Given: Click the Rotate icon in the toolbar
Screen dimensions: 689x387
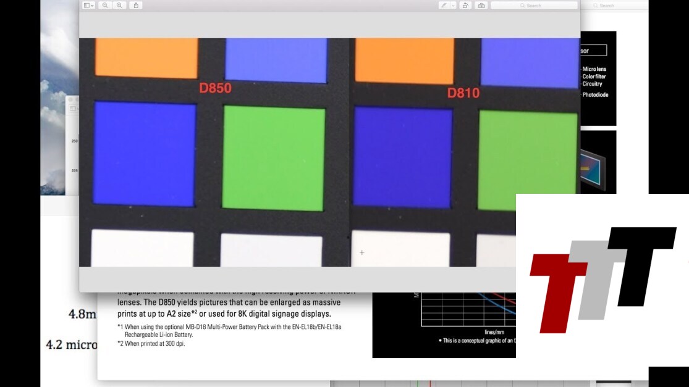Looking at the screenshot, I should [x=465, y=6].
